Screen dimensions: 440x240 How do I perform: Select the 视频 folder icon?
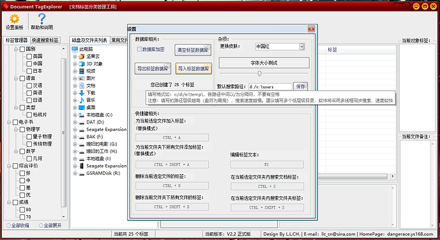(81, 71)
